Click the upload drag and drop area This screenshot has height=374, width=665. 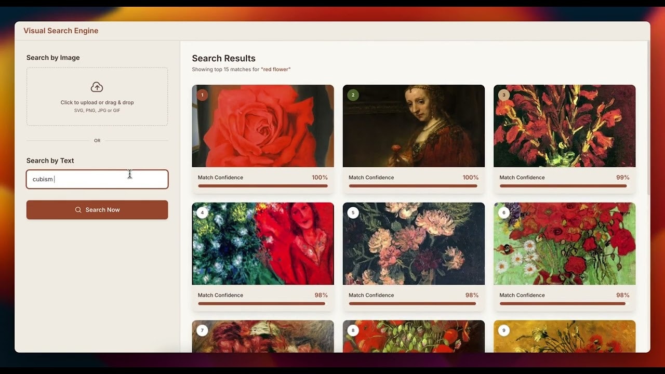pos(97,97)
